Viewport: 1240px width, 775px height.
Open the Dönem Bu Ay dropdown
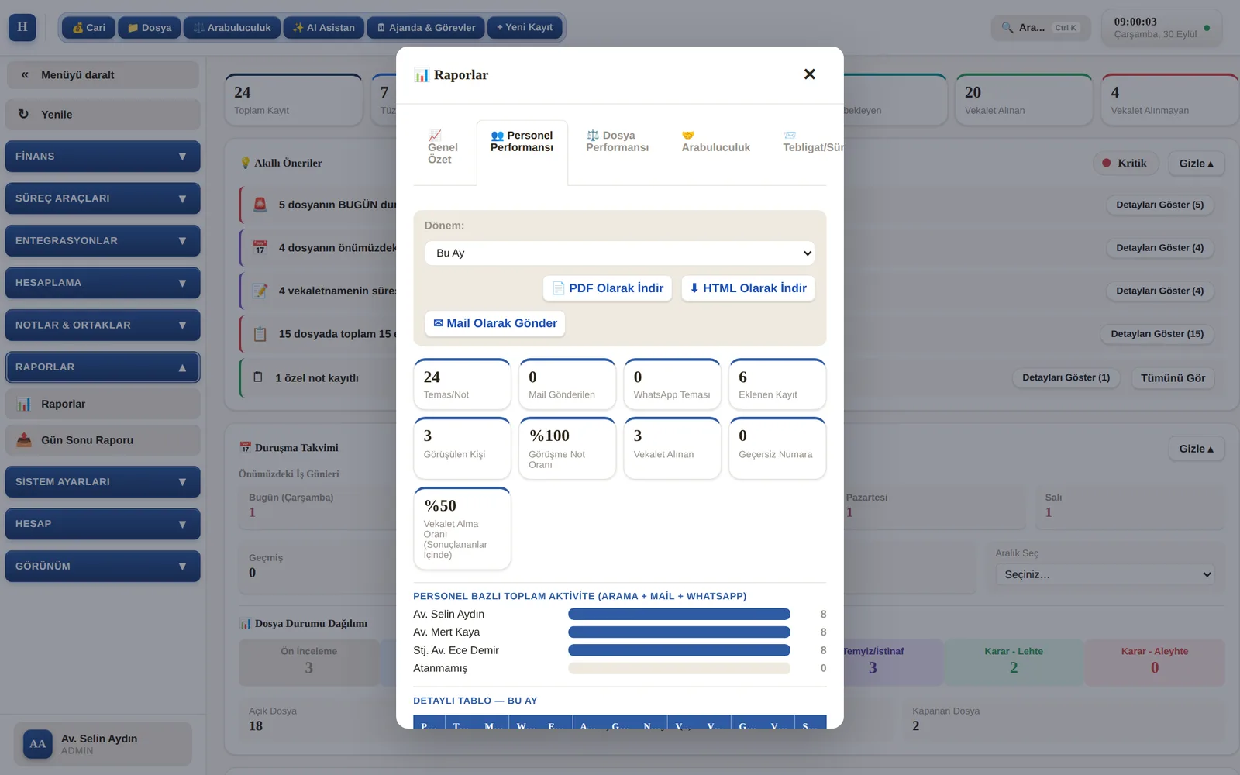[620, 253]
